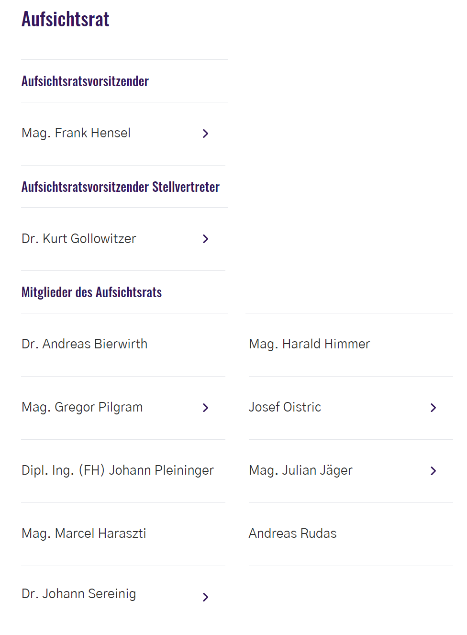This screenshot has height=635, width=467.
Task: Select the Mag. Marcel Haraszti entry
Action: tap(84, 534)
